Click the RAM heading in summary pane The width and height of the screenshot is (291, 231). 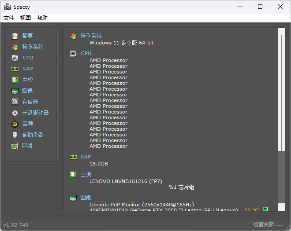point(86,157)
